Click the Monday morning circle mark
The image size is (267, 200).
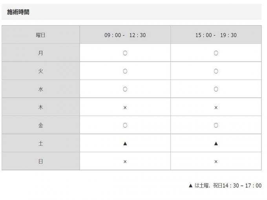point(125,53)
